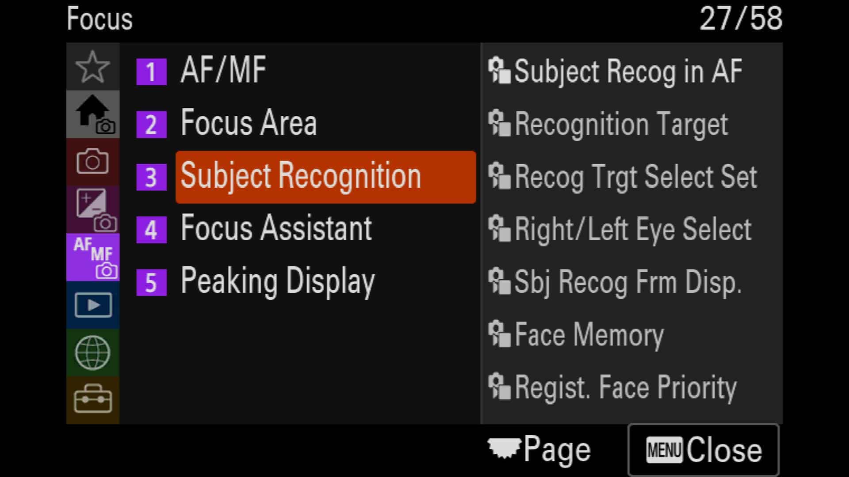Select Right/Left Eye Select option
The height and width of the screenshot is (477, 849).
point(631,229)
